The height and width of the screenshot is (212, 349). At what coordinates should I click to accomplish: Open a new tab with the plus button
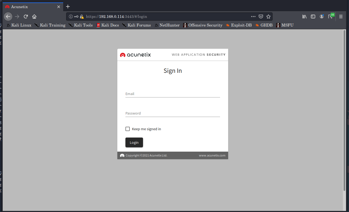click(x=68, y=6)
